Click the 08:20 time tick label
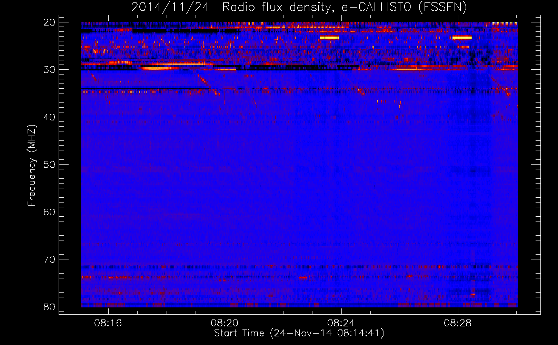Viewport: 558px width, 345px height. point(225,323)
